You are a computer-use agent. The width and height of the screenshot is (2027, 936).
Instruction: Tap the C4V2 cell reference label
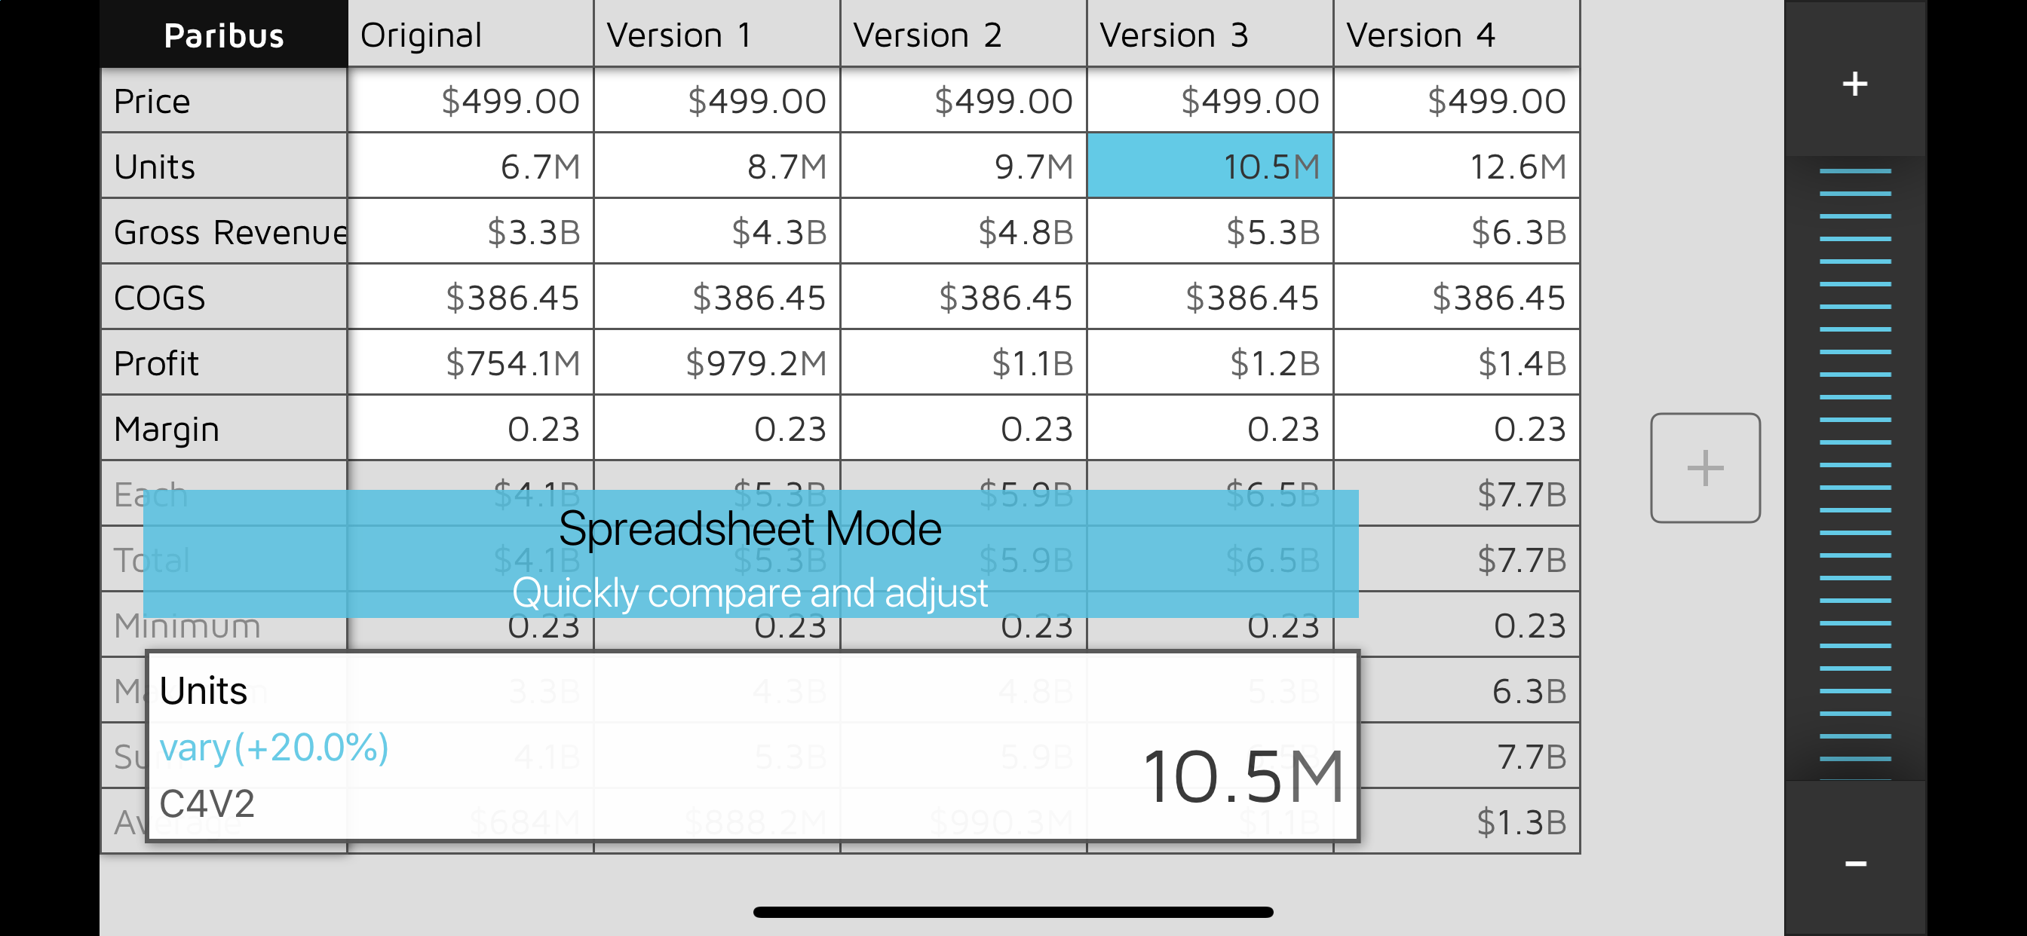coord(207,804)
